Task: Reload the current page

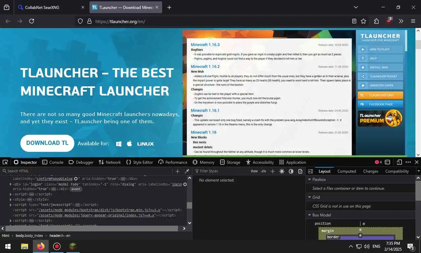Action: click(x=32, y=21)
